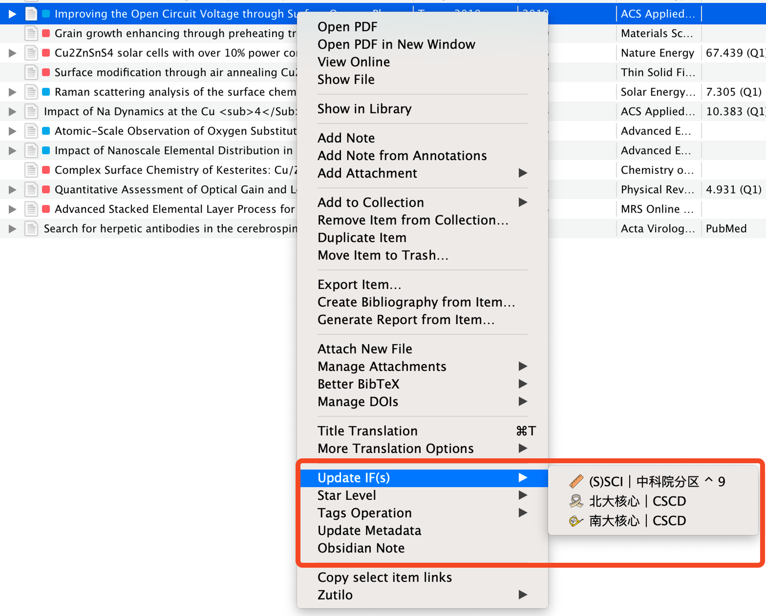The height and width of the screenshot is (616, 766).
Task: Choose Open PDF in New Window
Action: (x=396, y=44)
